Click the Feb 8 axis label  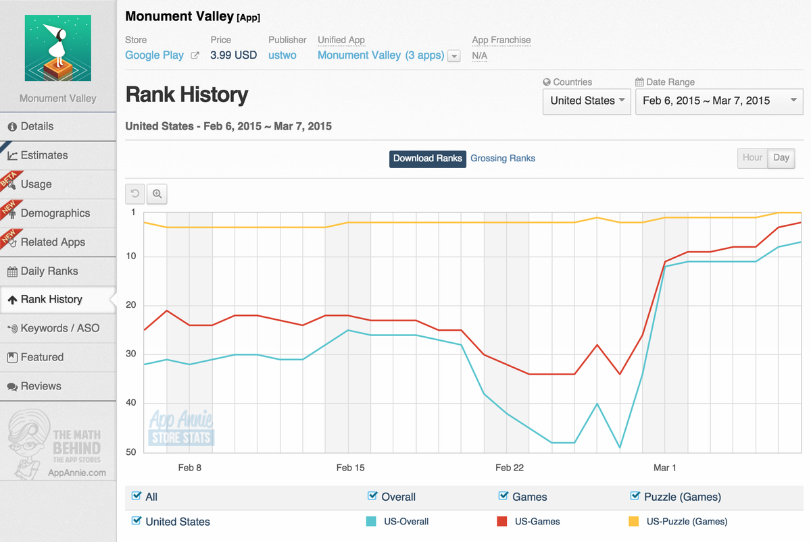pos(190,467)
